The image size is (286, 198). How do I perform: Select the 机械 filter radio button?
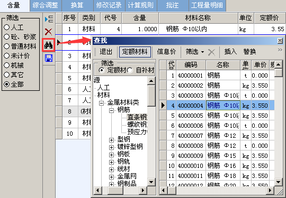coord(6,65)
